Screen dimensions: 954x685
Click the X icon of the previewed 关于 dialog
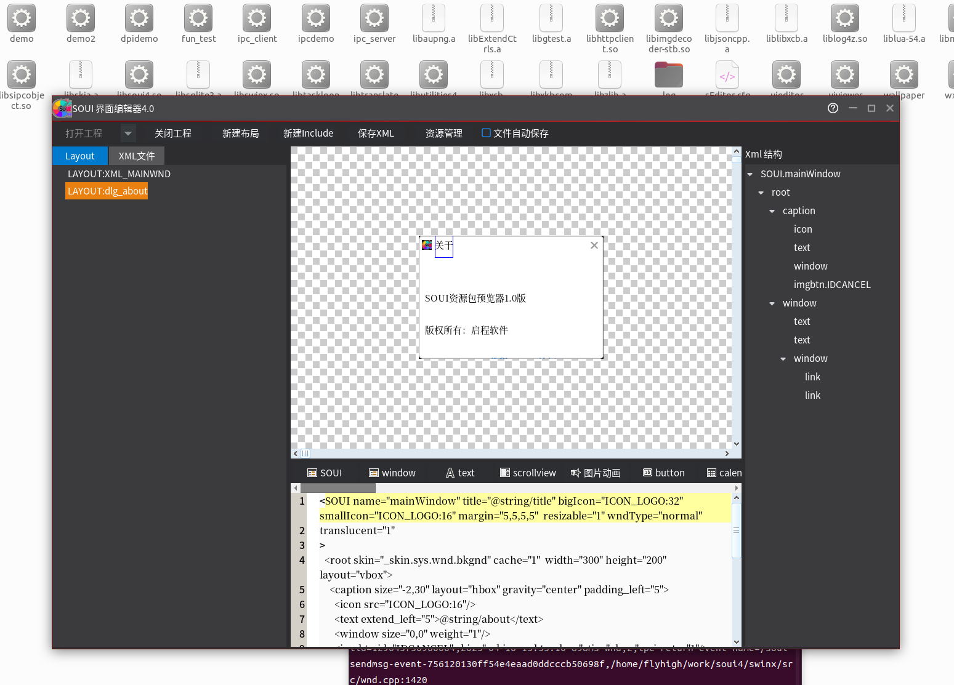tap(594, 245)
